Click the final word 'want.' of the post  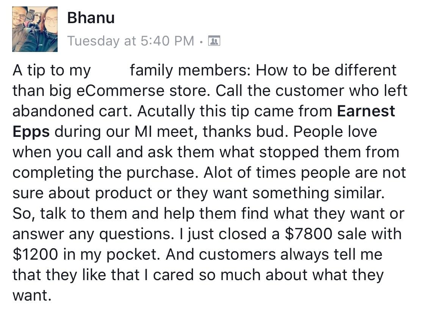pos(32,295)
